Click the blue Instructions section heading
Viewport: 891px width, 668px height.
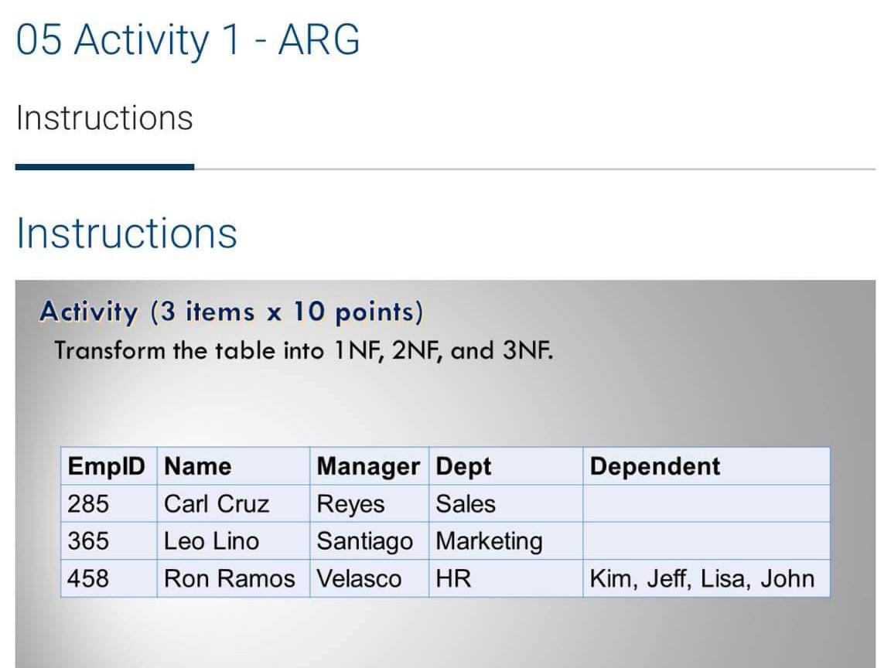pos(127,233)
